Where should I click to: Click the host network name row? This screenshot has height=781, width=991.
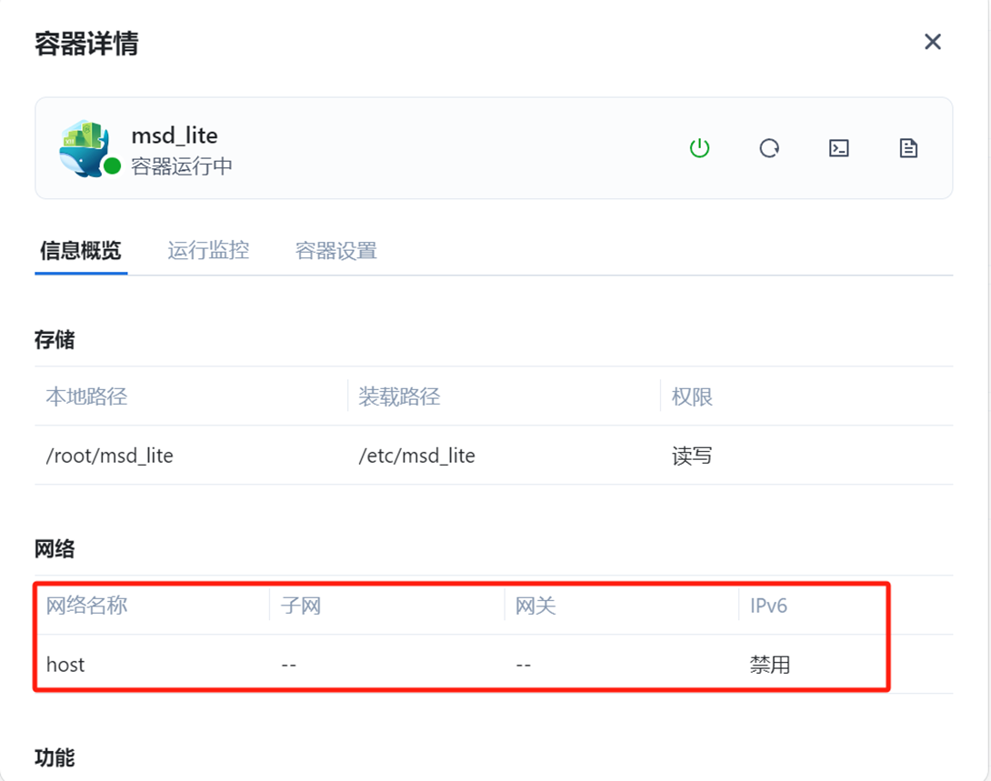(x=462, y=664)
